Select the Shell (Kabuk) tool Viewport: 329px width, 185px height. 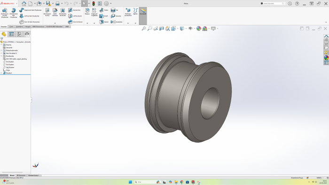point(104,22)
